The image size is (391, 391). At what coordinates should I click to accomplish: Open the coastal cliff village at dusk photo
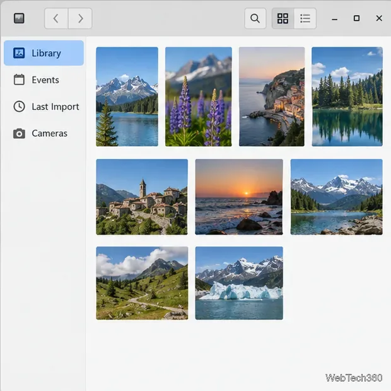[x=272, y=96]
